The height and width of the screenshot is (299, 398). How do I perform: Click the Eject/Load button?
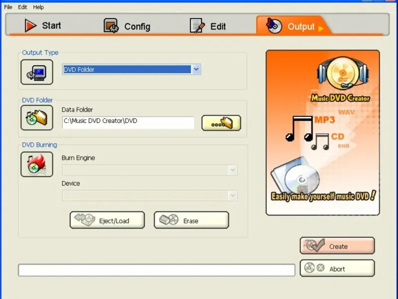tap(107, 220)
